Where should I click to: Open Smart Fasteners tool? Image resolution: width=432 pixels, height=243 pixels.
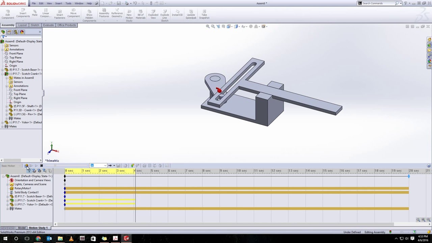(60, 13)
